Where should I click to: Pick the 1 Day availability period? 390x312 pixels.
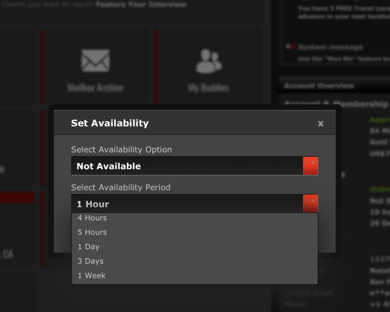[89, 247]
